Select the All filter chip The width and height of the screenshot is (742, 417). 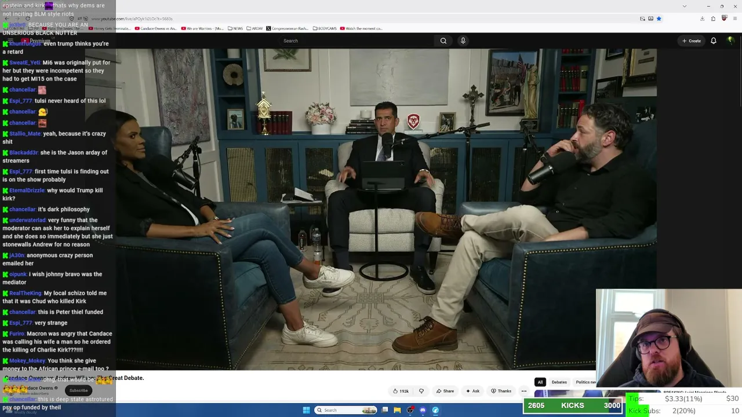click(540, 382)
